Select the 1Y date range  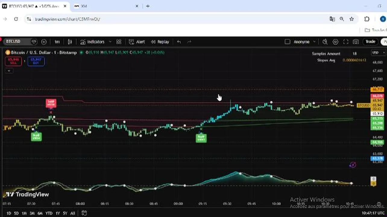point(58,213)
